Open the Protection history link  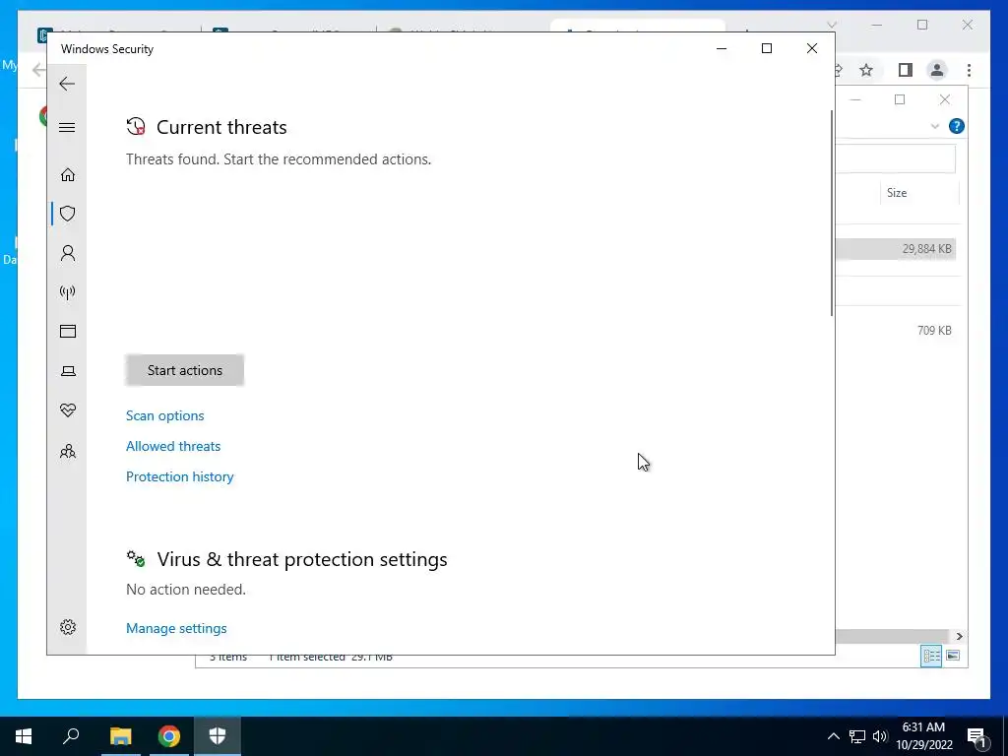[x=179, y=477]
